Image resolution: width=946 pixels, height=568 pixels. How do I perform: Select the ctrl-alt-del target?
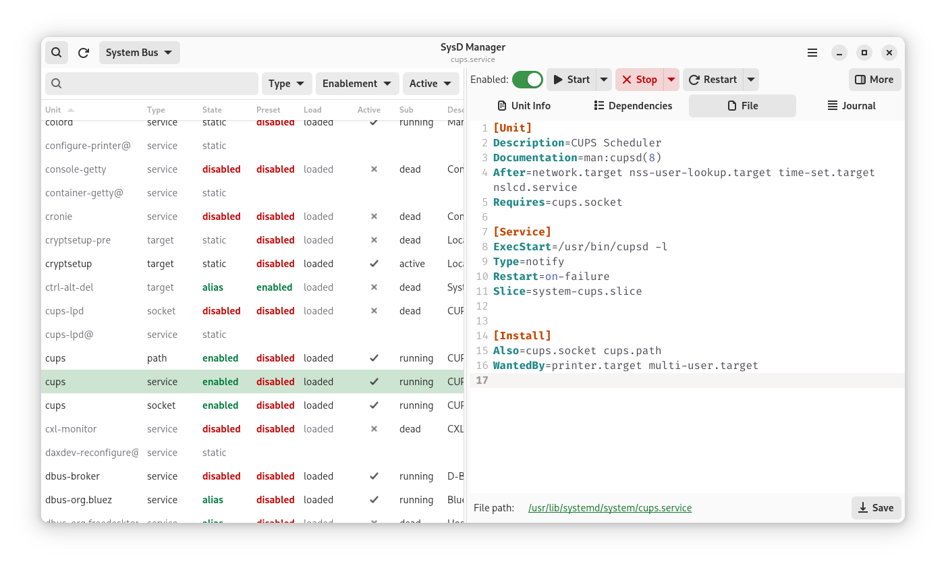(253, 287)
